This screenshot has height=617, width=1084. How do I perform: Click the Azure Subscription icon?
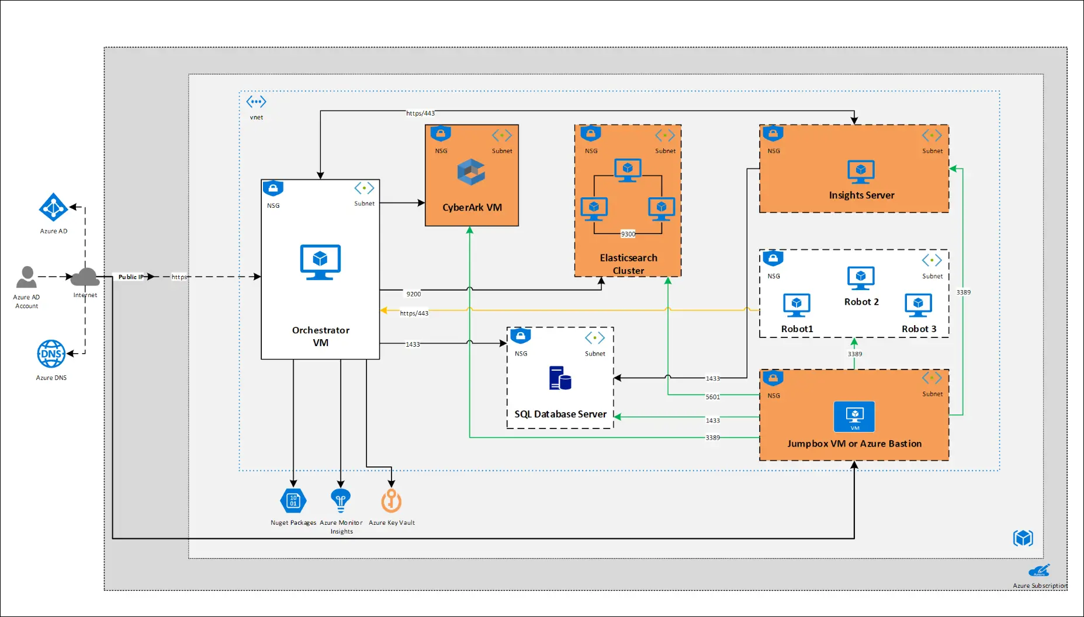tap(1039, 570)
